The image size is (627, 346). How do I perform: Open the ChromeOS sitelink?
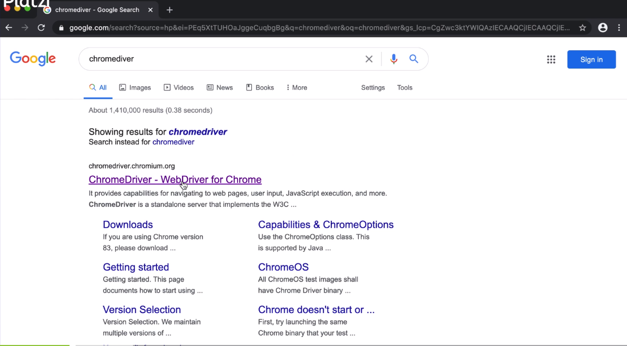(283, 267)
